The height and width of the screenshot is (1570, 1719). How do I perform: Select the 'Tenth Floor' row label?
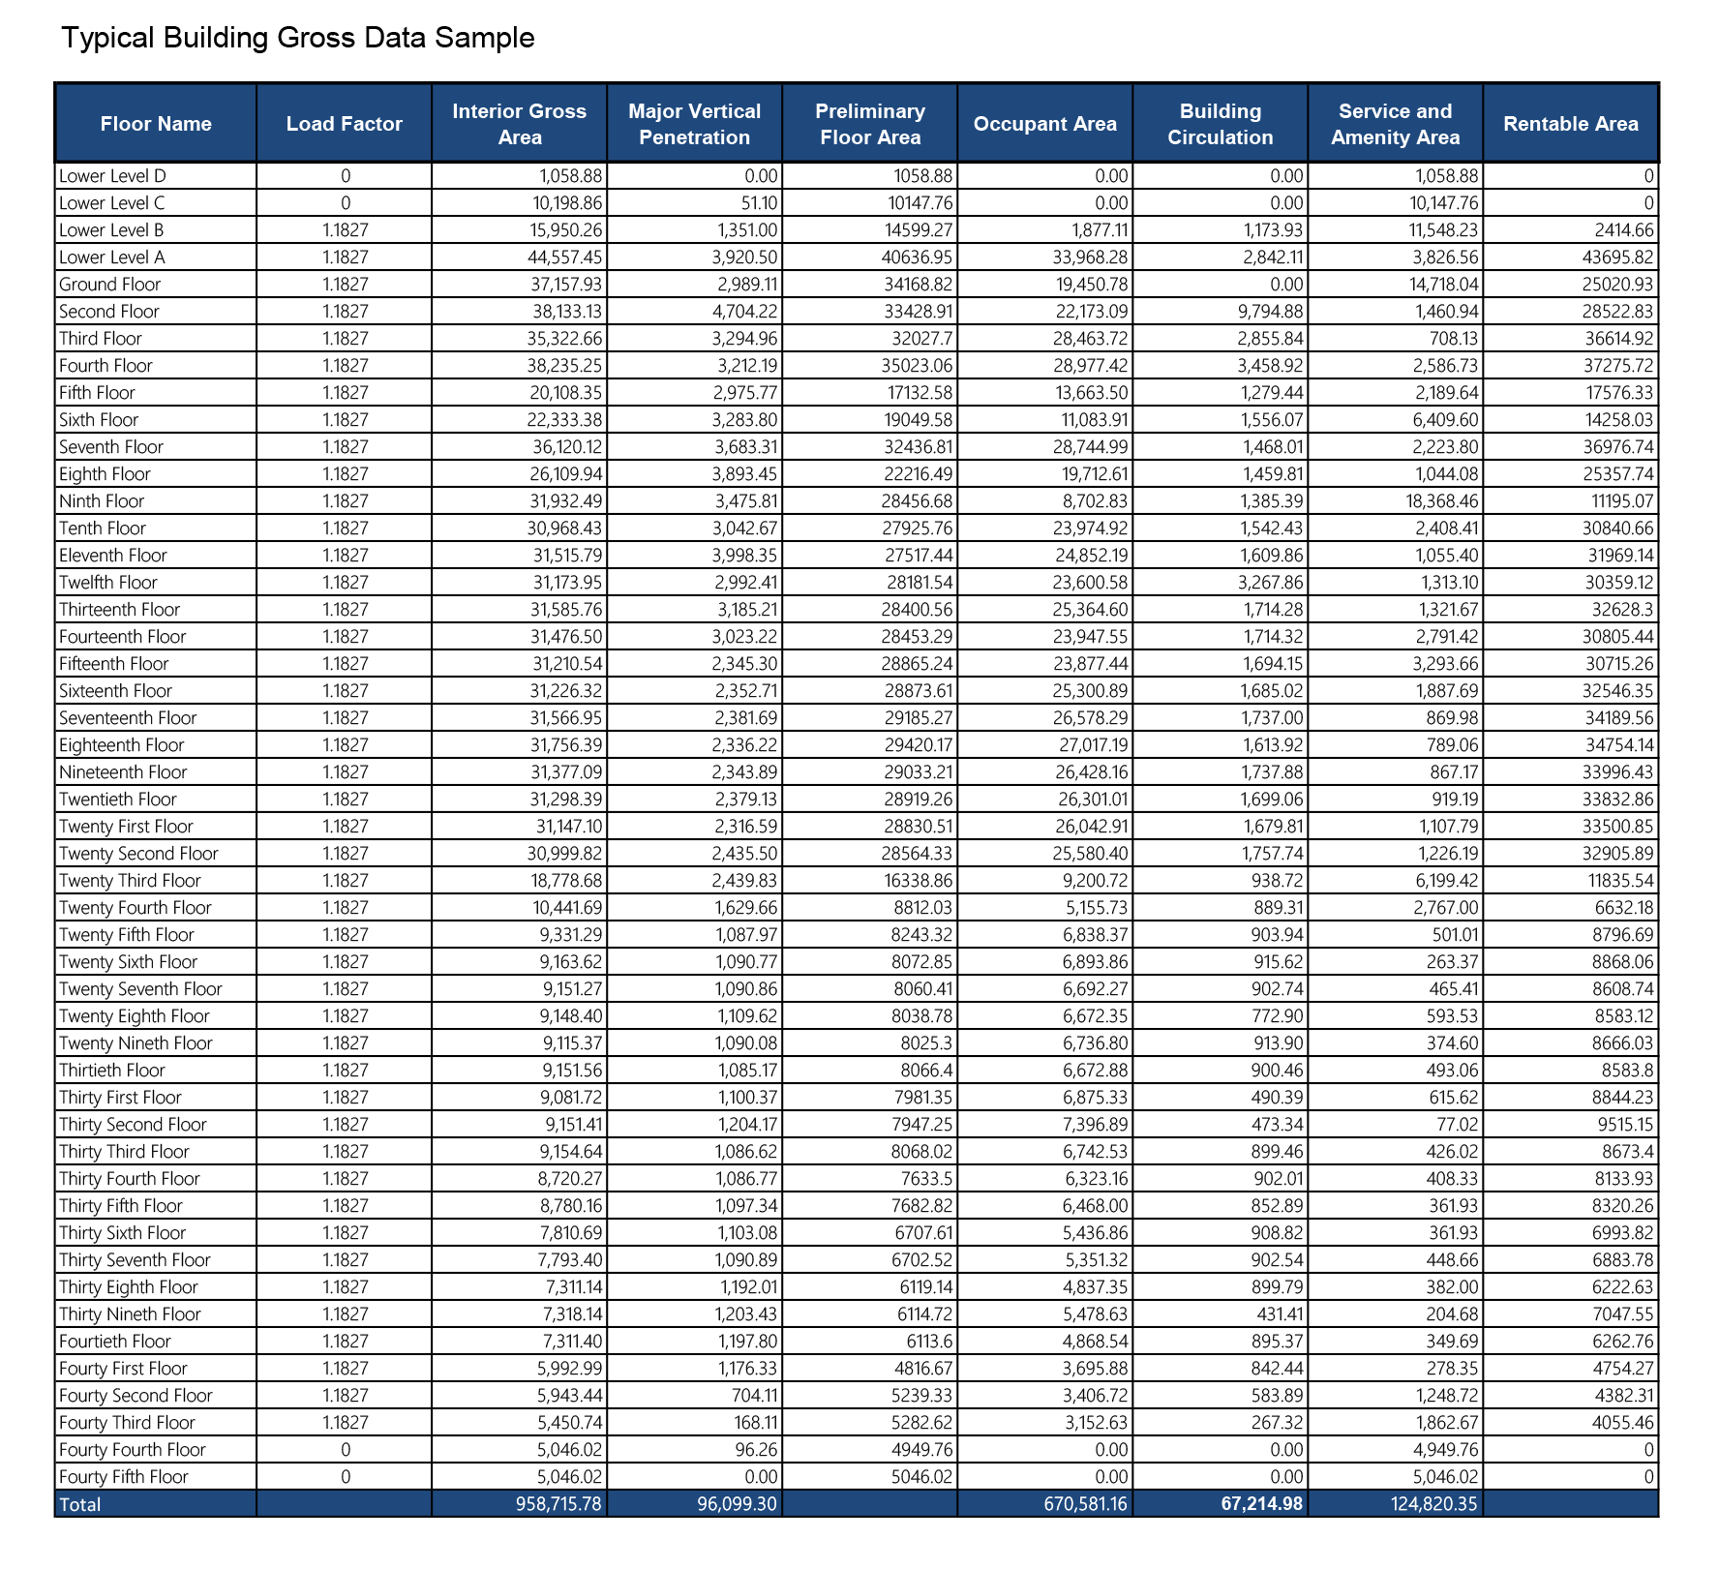(103, 528)
